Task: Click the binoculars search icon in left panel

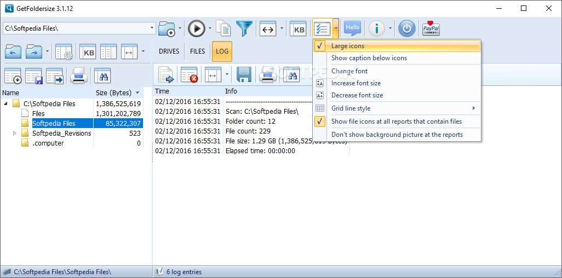Action: [102, 76]
